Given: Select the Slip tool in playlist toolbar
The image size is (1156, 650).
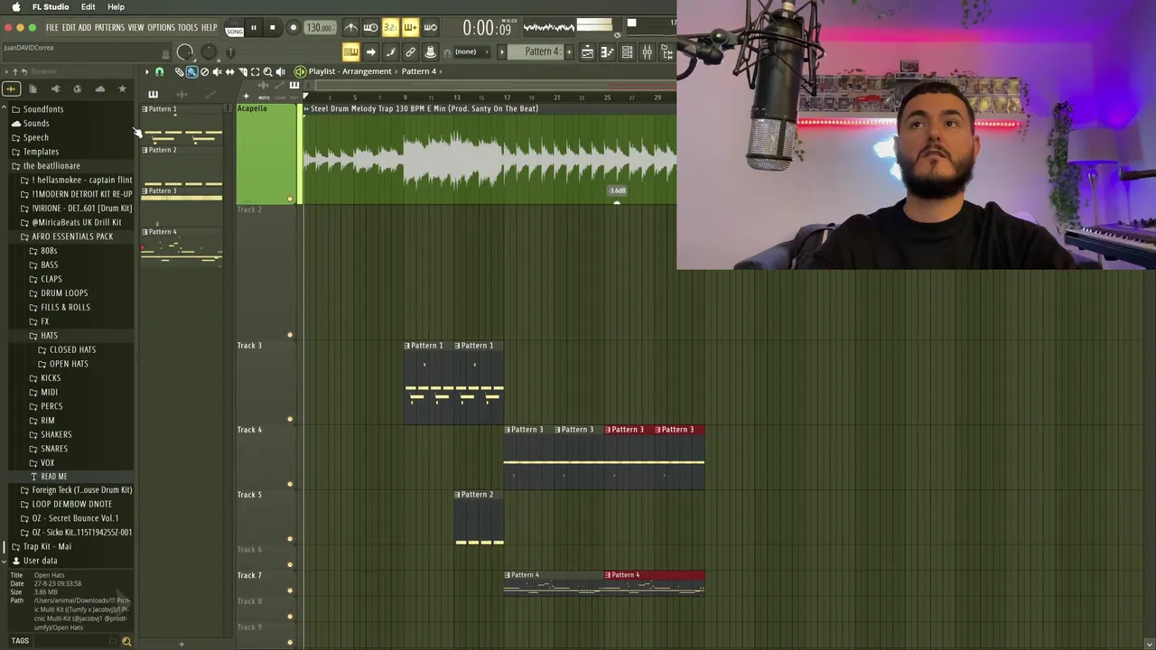Looking at the screenshot, I should (x=229, y=71).
